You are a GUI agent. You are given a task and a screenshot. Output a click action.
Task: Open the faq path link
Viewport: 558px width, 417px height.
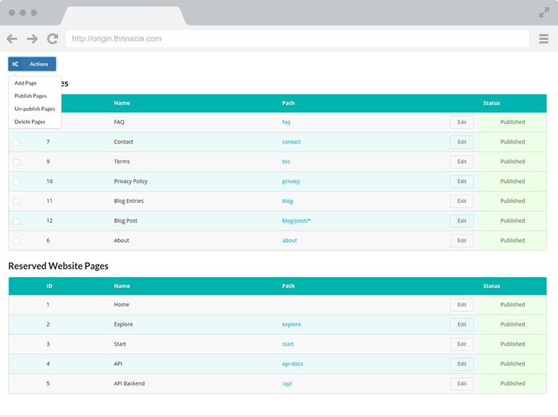pyautogui.click(x=286, y=122)
